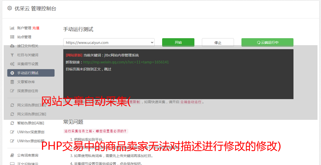Viewport: 321px width, 165px height.
Task: Click the 常见问题 heading
Action: [x=73, y=122]
